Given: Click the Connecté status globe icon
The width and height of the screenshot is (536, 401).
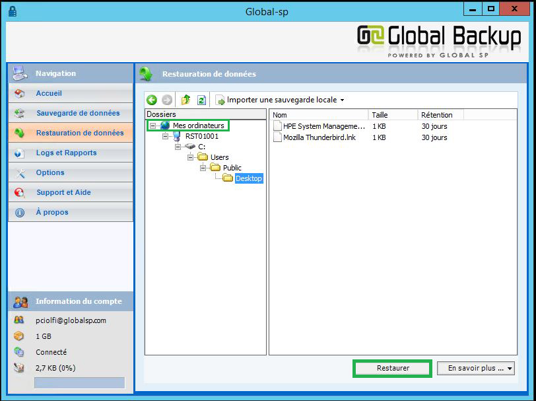Looking at the screenshot, I should pyautogui.click(x=19, y=351).
